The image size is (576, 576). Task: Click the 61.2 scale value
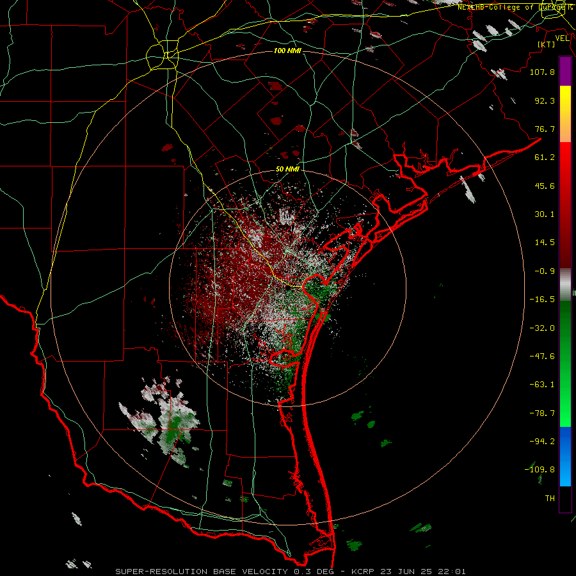click(x=545, y=157)
